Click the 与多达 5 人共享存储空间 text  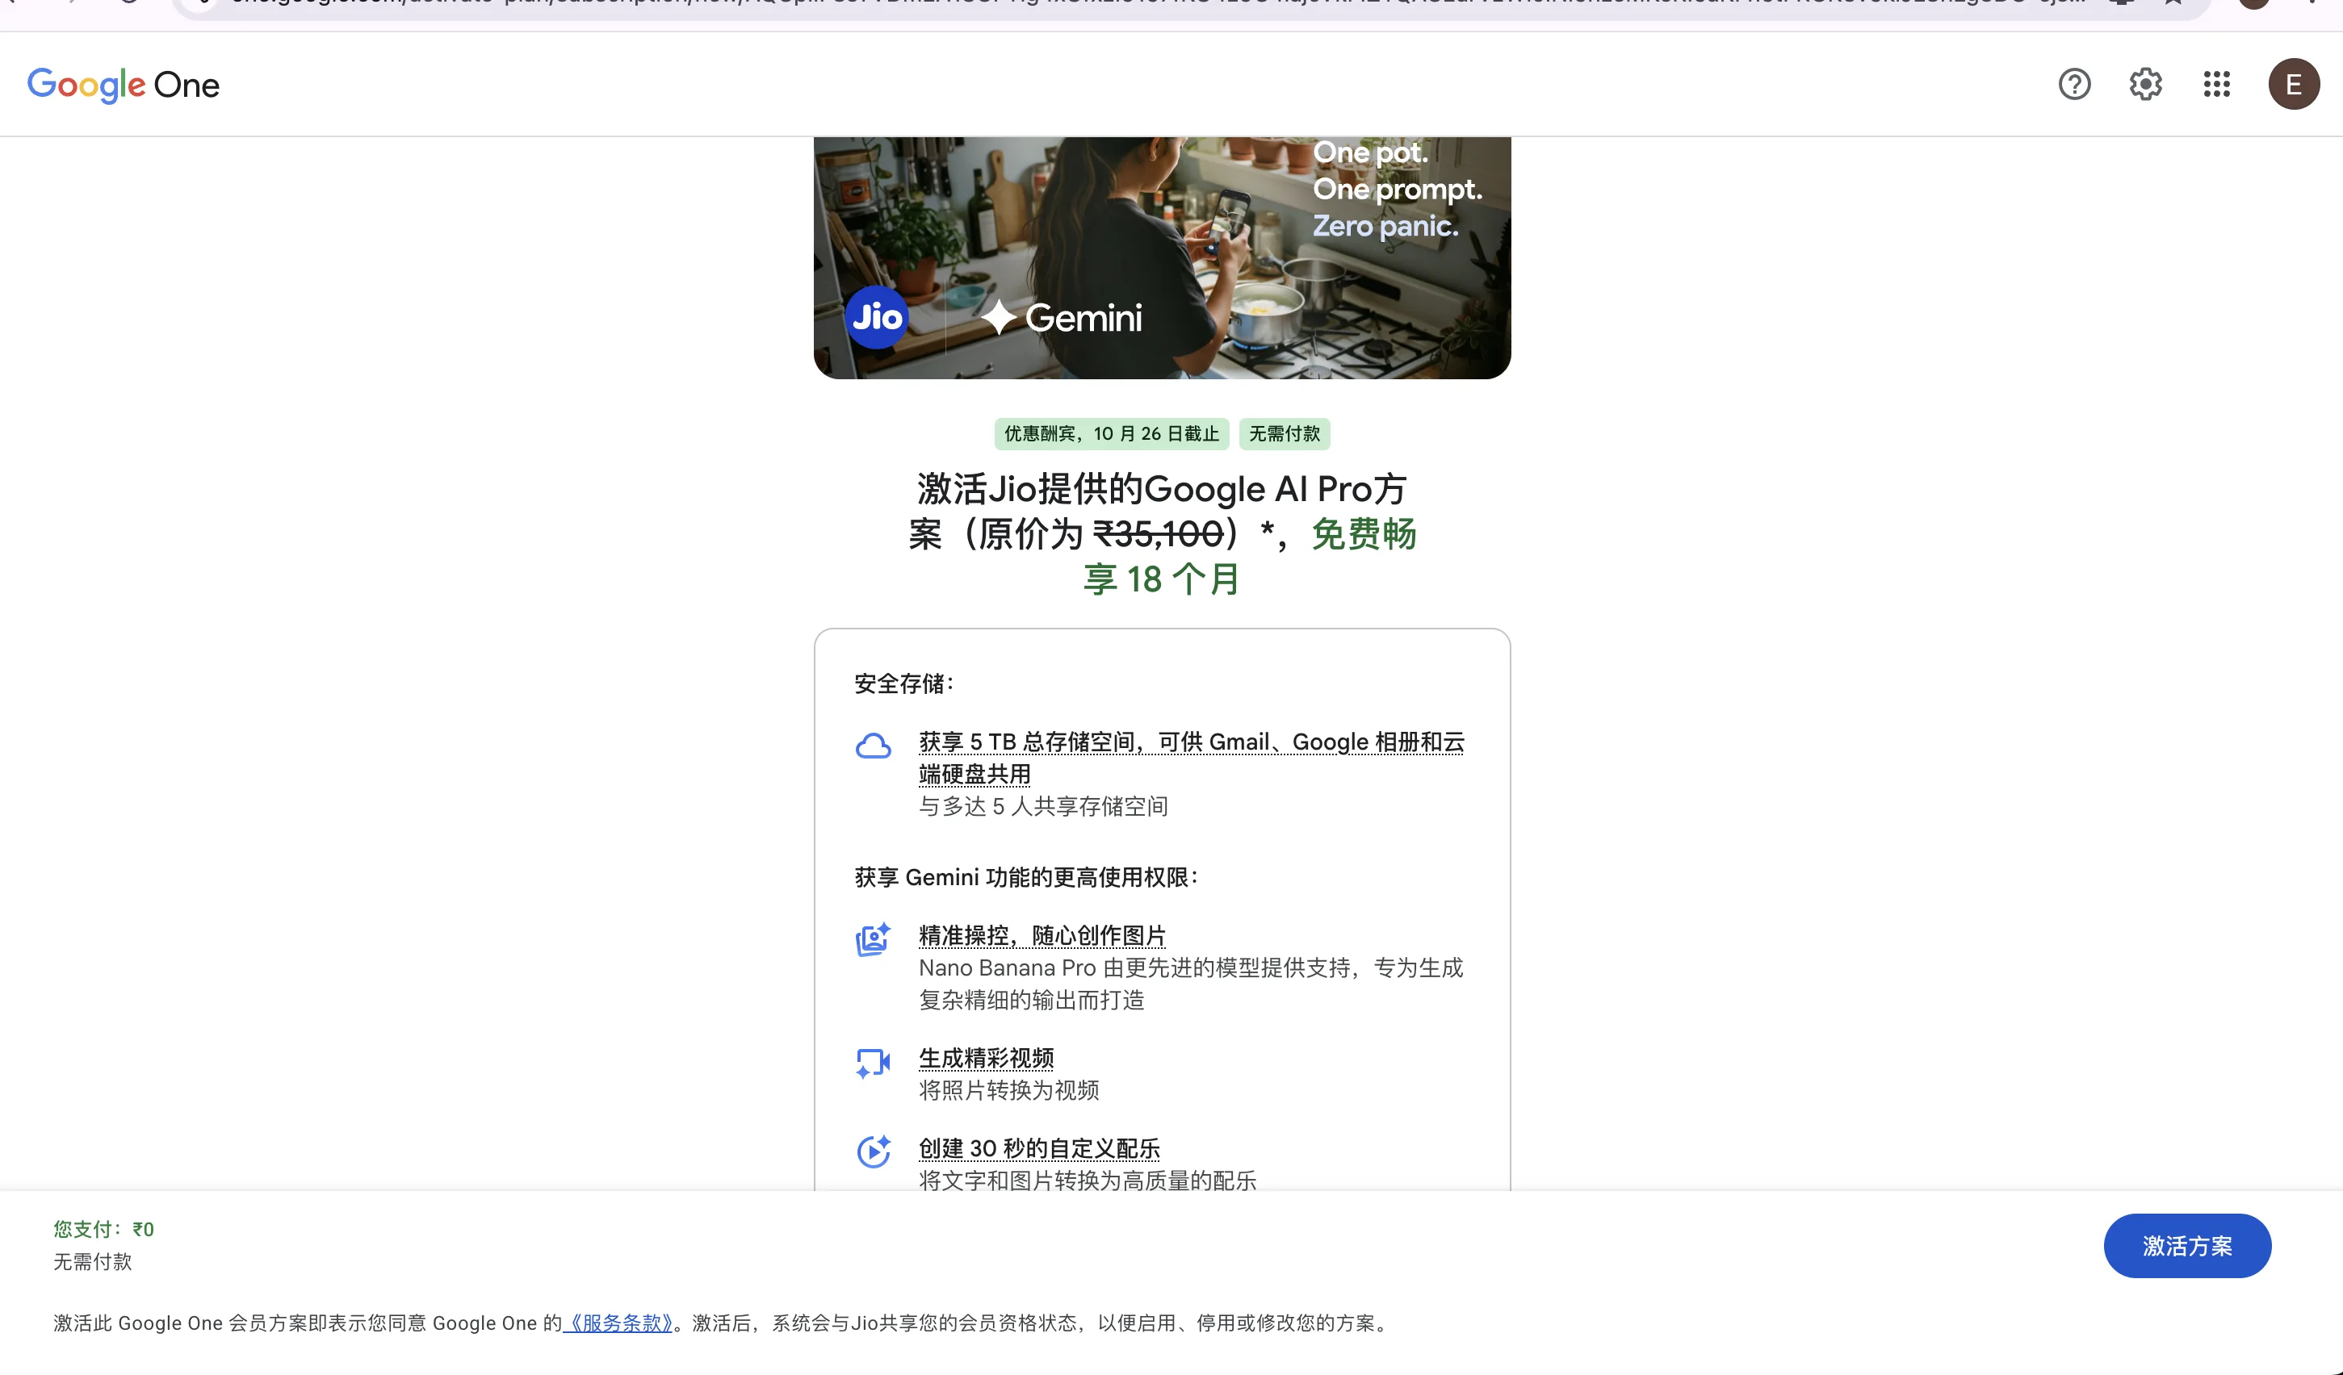(1043, 806)
